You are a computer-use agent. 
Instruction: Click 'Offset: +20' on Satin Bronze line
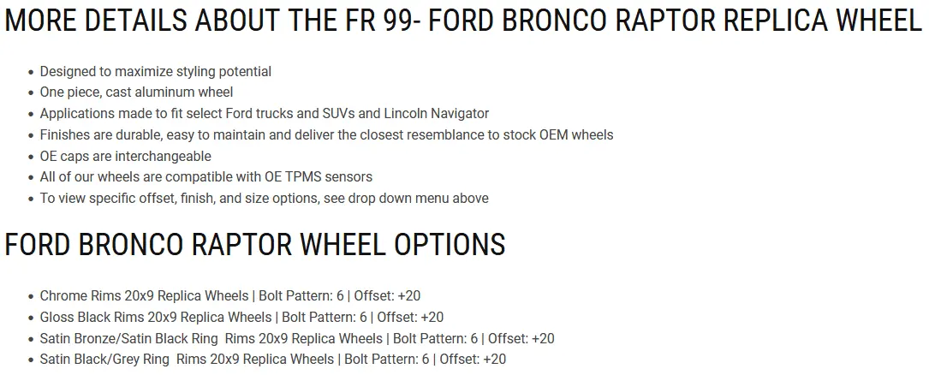(x=521, y=338)
